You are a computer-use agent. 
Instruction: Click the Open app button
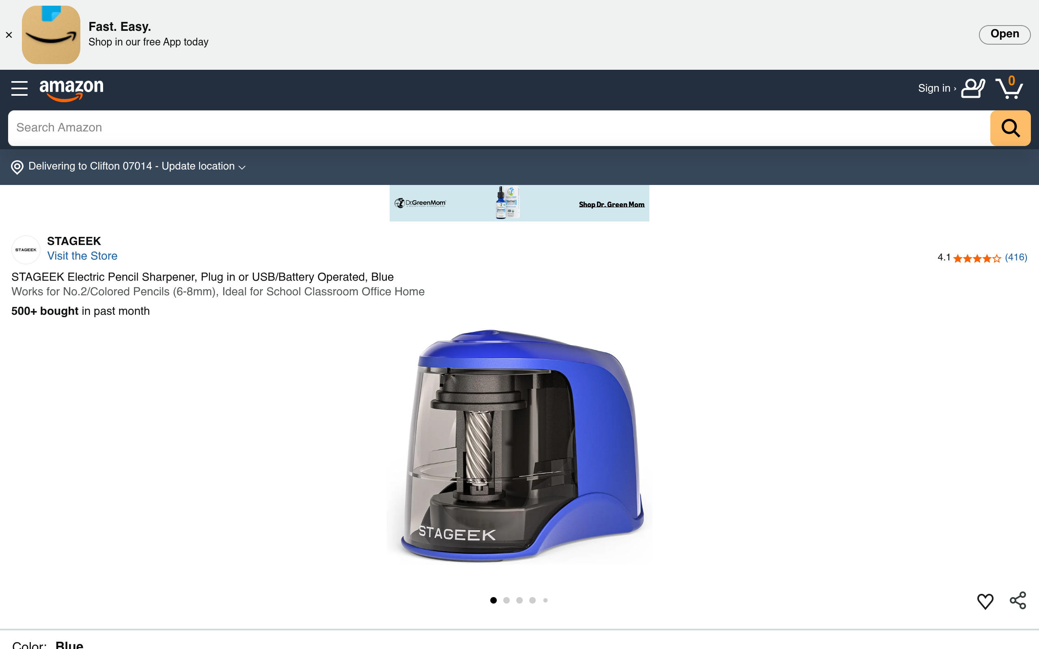(x=1004, y=34)
